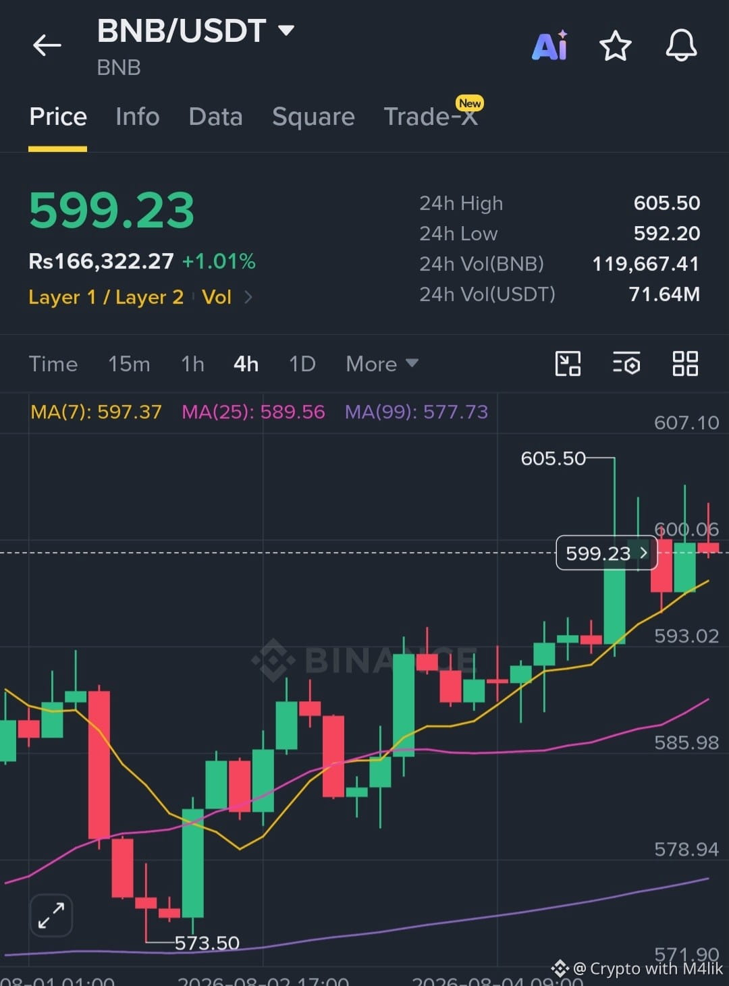The width and height of the screenshot is (729, 986).
Task: Tap the back arrow icon
Action: [47, 46]
